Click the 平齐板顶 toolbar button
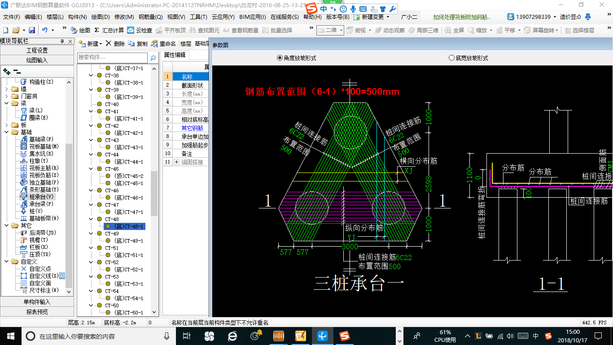 pyautogui.click(x=171, y=30)
